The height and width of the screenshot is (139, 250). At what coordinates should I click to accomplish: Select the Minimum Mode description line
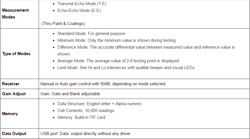point(116,40)
